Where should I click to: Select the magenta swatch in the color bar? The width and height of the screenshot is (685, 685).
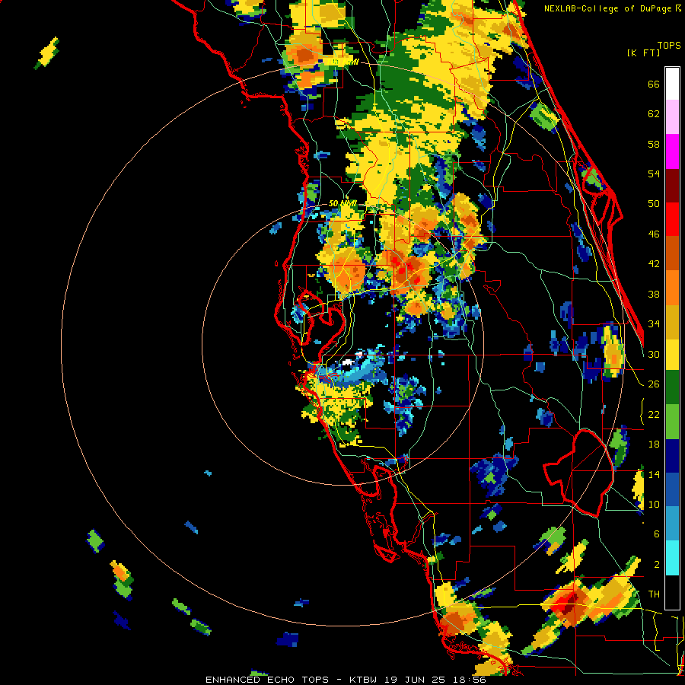coord(672,151)
